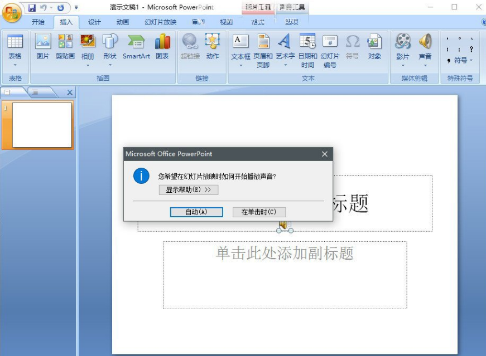Click the subtitle placeholder text

tap(285, 253)
